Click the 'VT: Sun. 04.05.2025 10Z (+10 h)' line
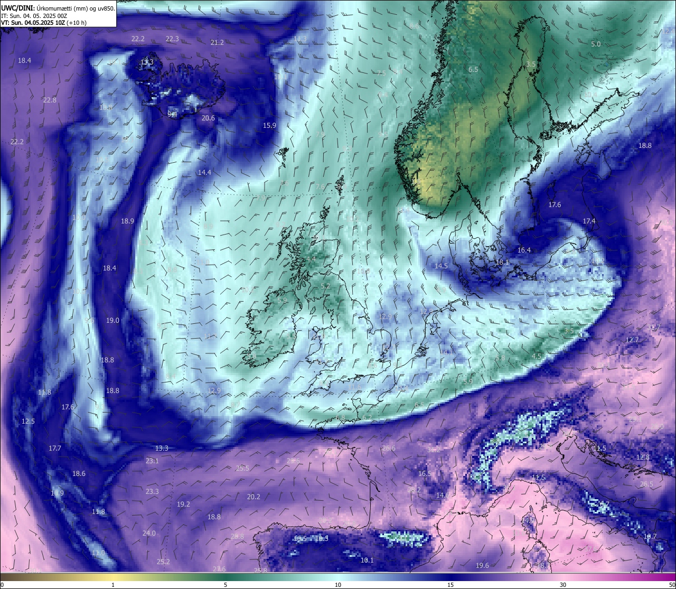 pyautogui.click(x=44, y=23)
